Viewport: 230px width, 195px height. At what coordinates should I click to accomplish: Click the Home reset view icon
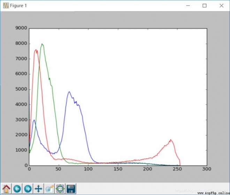point(6,189)
